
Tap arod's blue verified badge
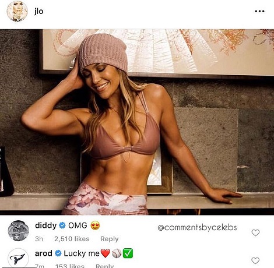58,253
